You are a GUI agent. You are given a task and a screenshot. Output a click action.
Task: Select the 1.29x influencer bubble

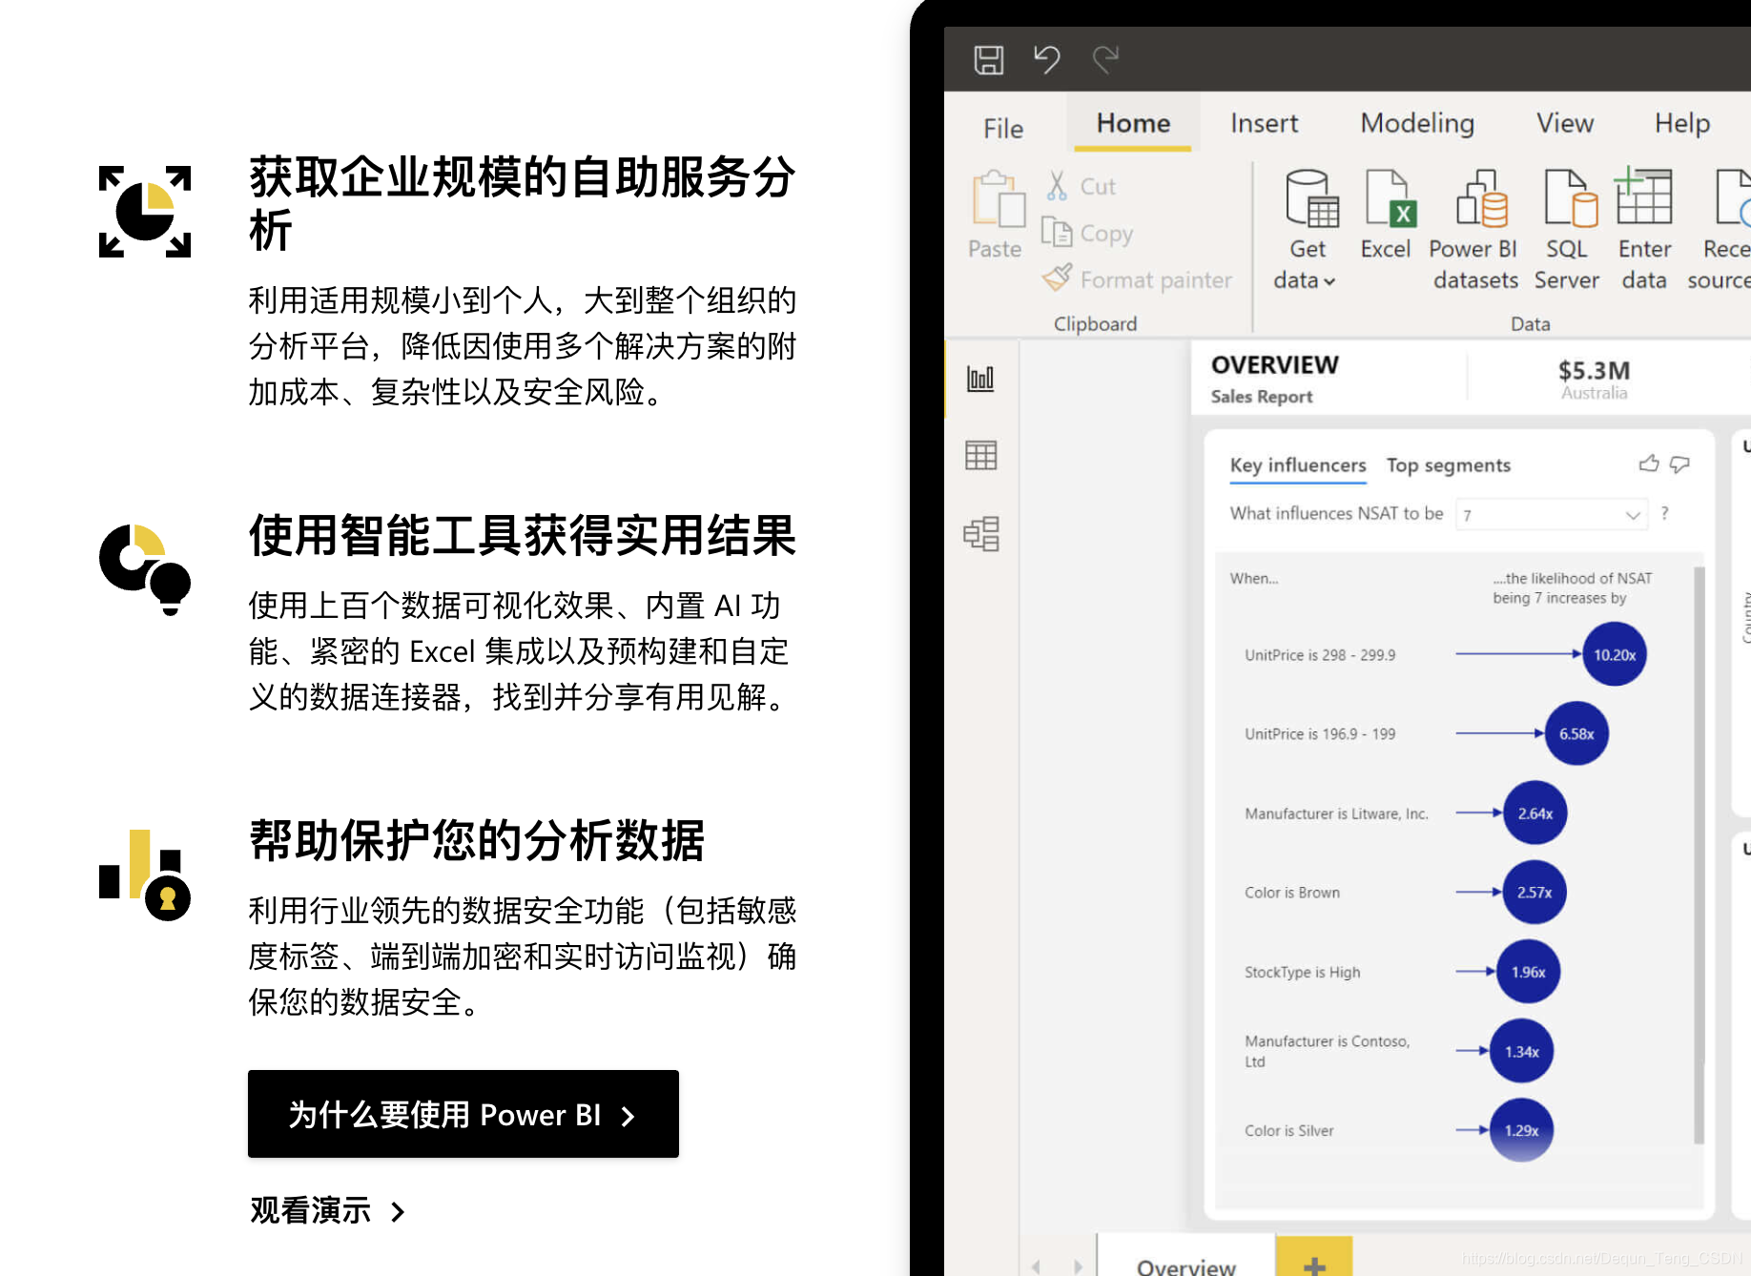click(x=1522, y=1130)
